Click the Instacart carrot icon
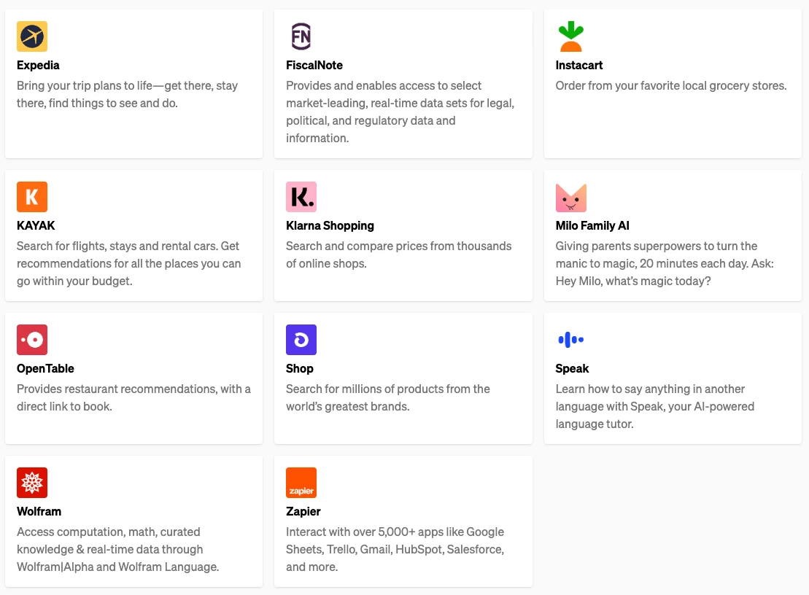 click(x=570, y=36)
